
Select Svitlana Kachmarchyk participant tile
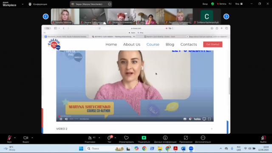point(207,16)
